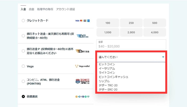
Task: Click the orange 銀行送金 logo
Action: 83,51
